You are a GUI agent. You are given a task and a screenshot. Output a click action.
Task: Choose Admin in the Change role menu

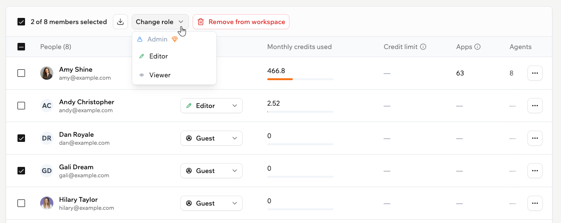(174, 39)
